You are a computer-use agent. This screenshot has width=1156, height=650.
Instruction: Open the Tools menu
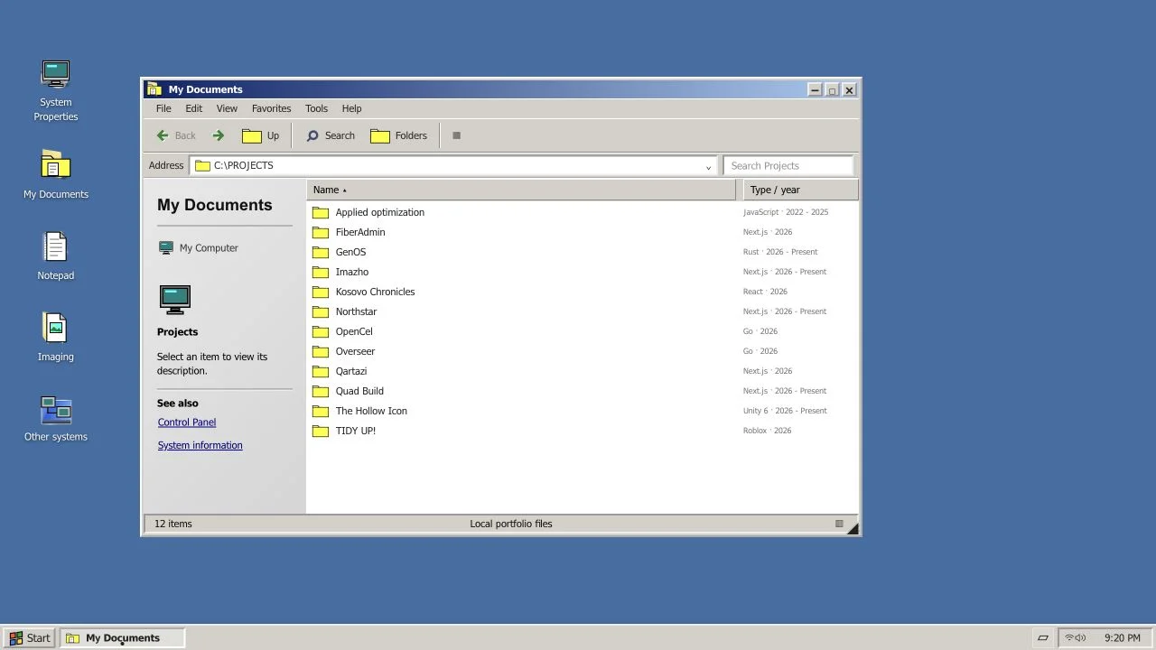coord(316,108)
